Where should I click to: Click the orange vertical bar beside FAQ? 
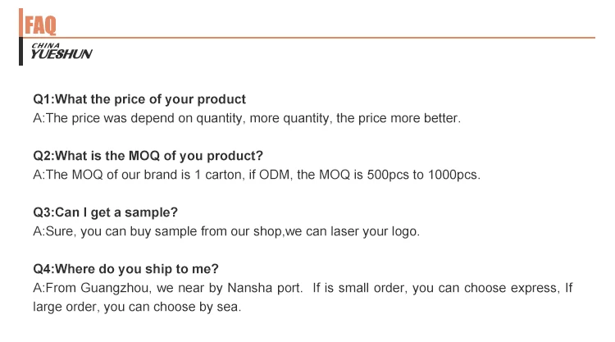click(x=20, y=23)
